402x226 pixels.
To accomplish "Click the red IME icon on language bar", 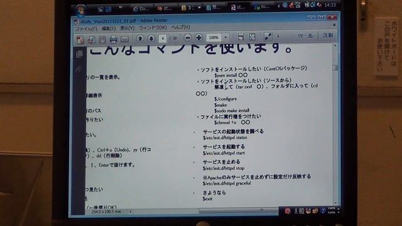I will (288, 211).
